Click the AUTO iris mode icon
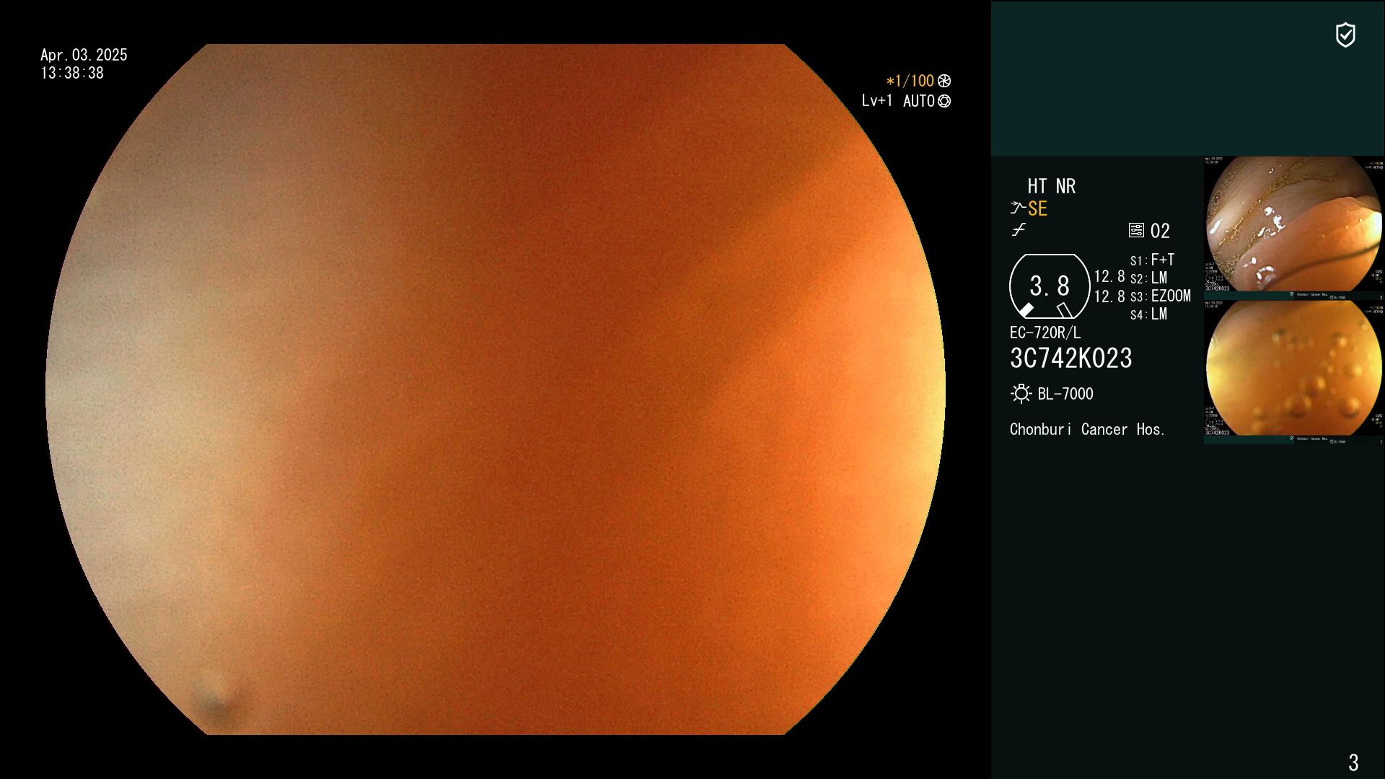The width and height of the screenshot is (1385, 779). pyautogui.click(x=944, y=101)
